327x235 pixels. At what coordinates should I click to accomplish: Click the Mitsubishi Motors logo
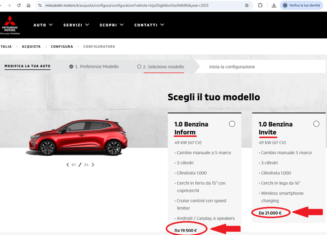point(10,25)
